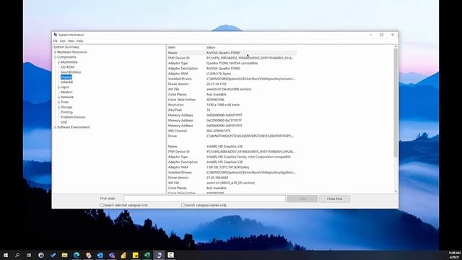Click the details pane scrollbar thumb

coord(396,103)
